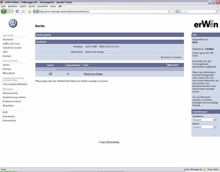Go to the browser home page icon
Image resolution: width=220 pixels, height=172 pixels.
[30, 11]
